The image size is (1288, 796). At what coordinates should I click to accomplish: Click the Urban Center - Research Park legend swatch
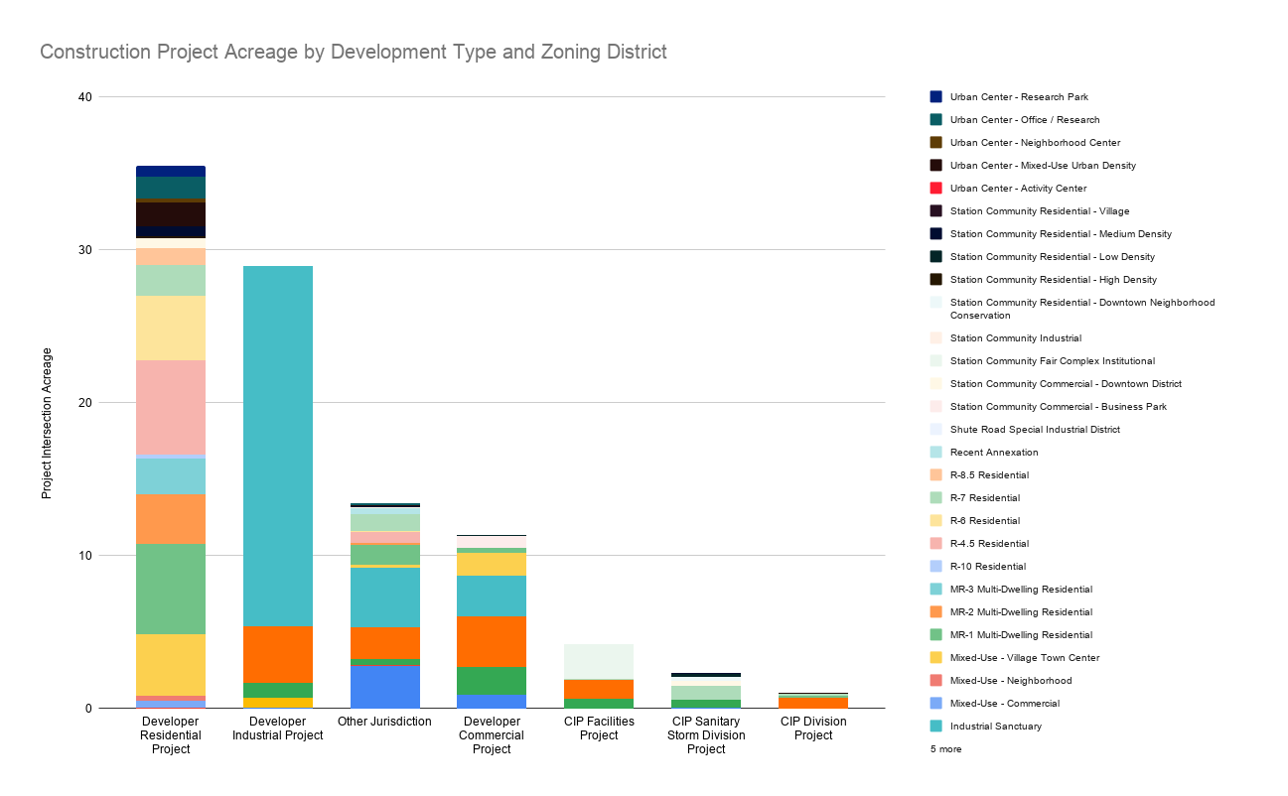point(936,97)
